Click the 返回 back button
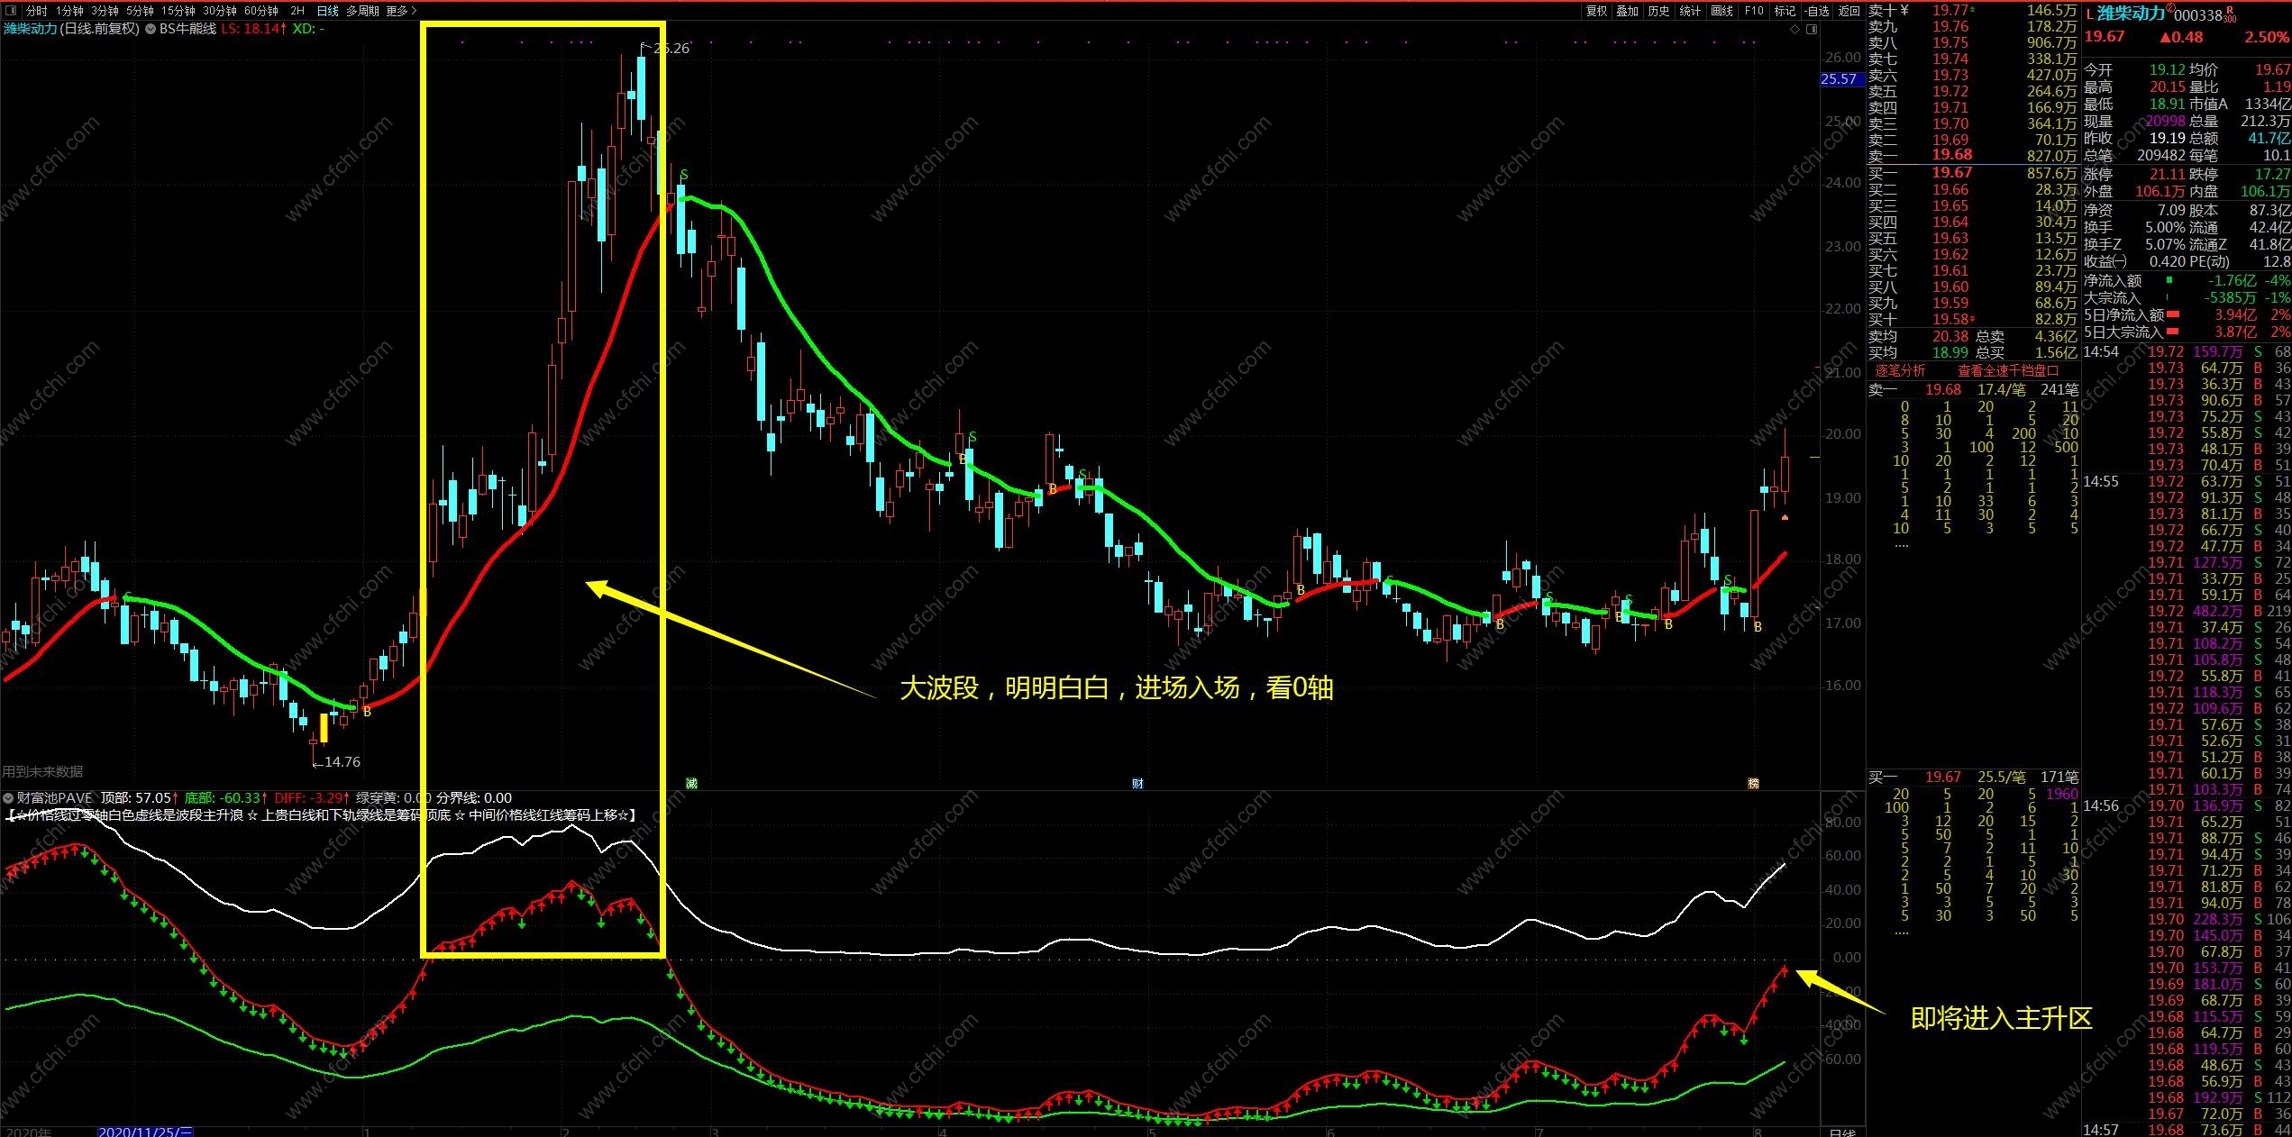The height and width of the screenshot is (1137, 2292). click(x=1849, y=11)
